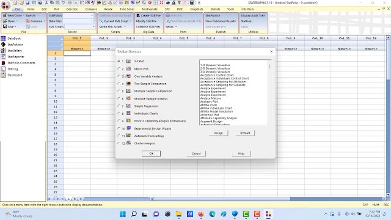Image resolution: width=391 pixels, height=220 pixels.
Task: Select shortcut 11 Automatic Forecasting radio button
Action: tap(119, 136)
